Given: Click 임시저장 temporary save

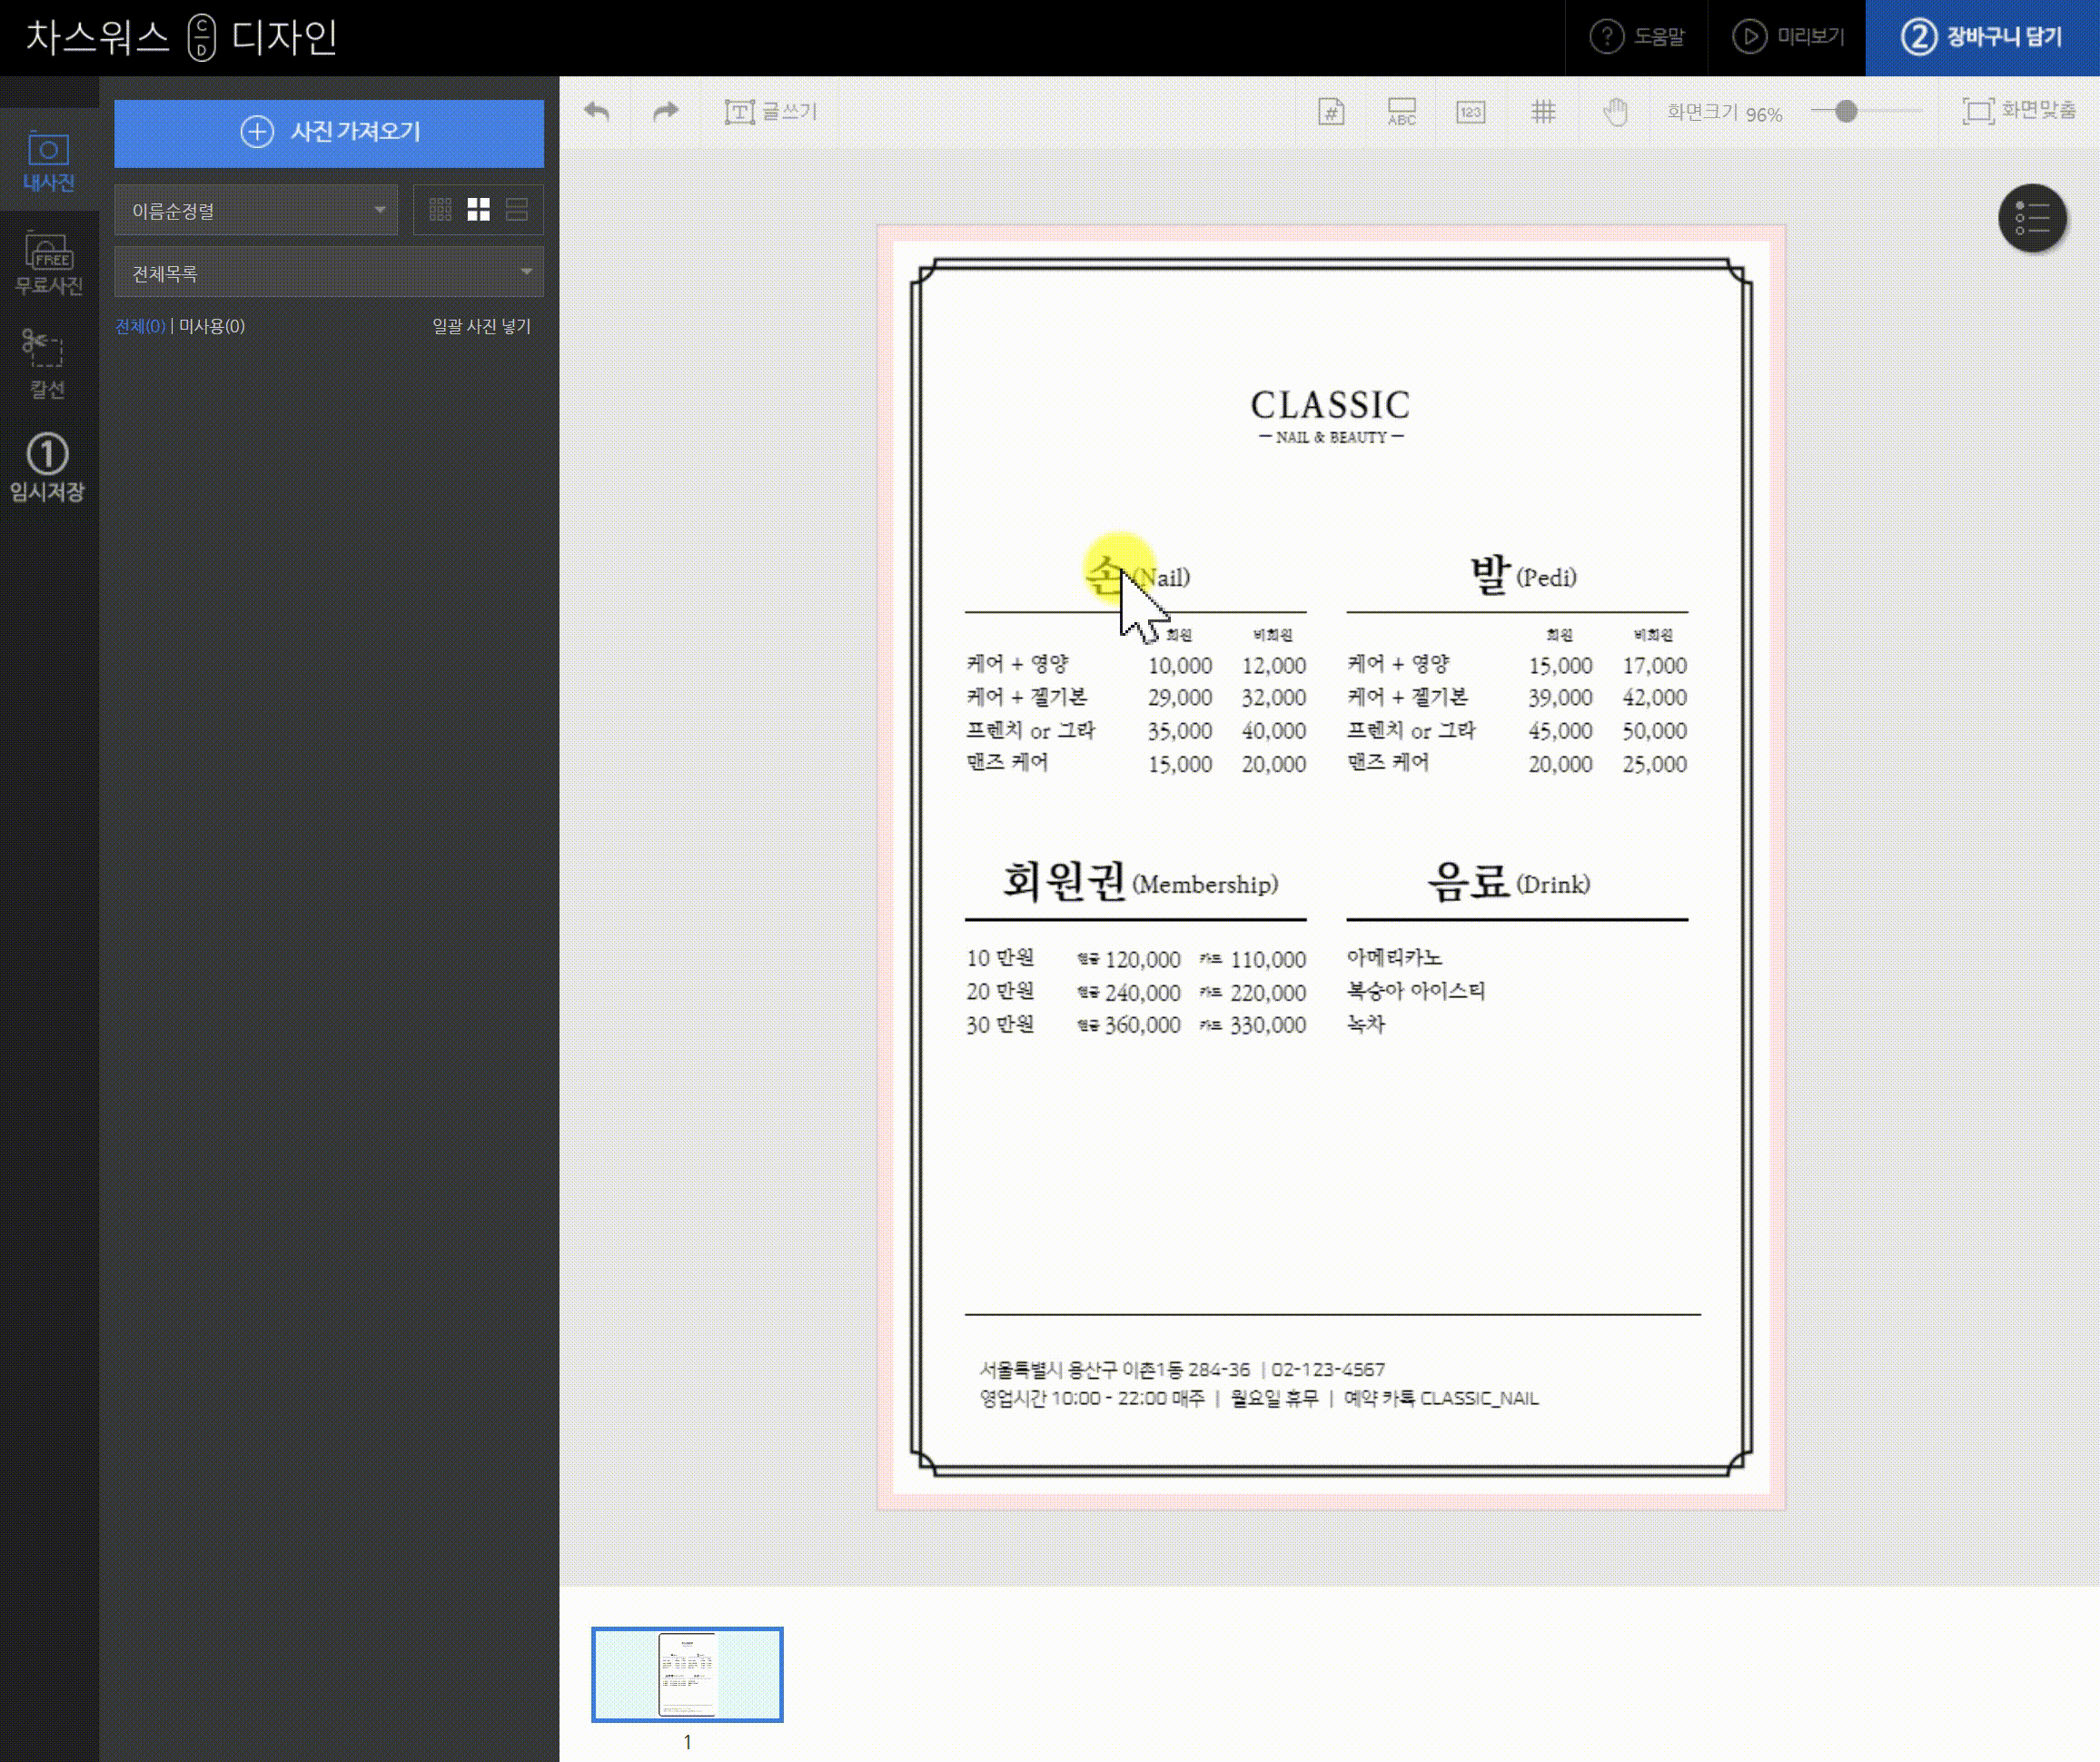Looking at the screenshot, I should tap(47, 468).
